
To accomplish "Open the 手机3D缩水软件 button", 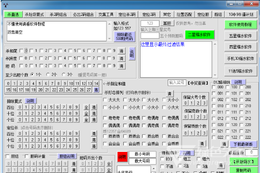I will point(240,58).
